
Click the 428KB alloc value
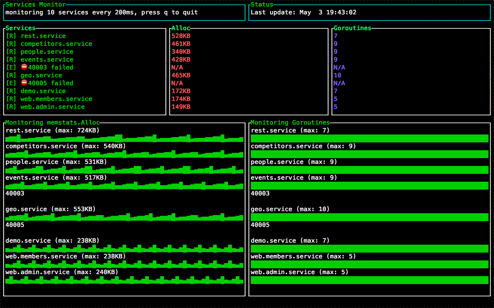[181, 60]
